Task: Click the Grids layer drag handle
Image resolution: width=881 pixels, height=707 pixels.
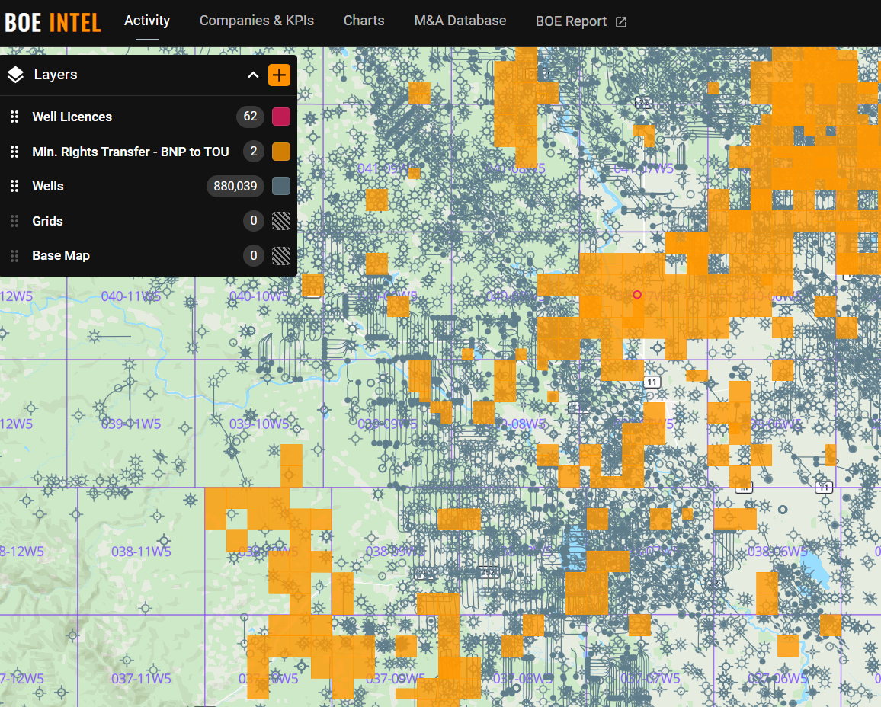Action: click(14, 221)
